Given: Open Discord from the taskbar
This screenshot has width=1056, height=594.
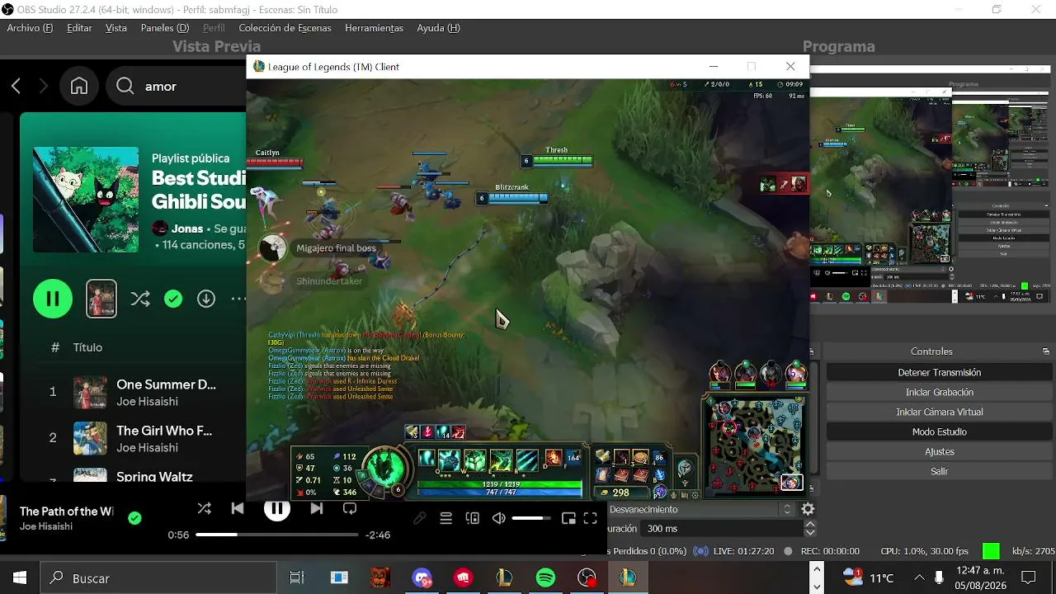Looking at the screenshot, I should pyautogui.click(x=422, y=578).
